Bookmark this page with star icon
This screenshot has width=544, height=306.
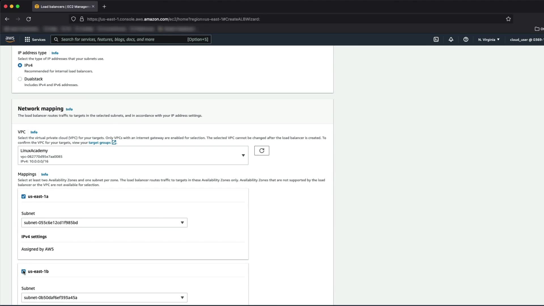[508, 19]
